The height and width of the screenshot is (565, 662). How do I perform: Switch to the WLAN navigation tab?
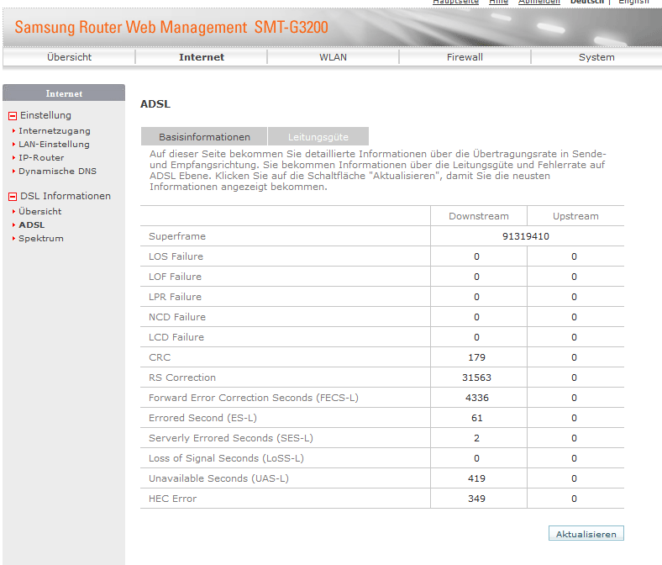tap(333, 57)
